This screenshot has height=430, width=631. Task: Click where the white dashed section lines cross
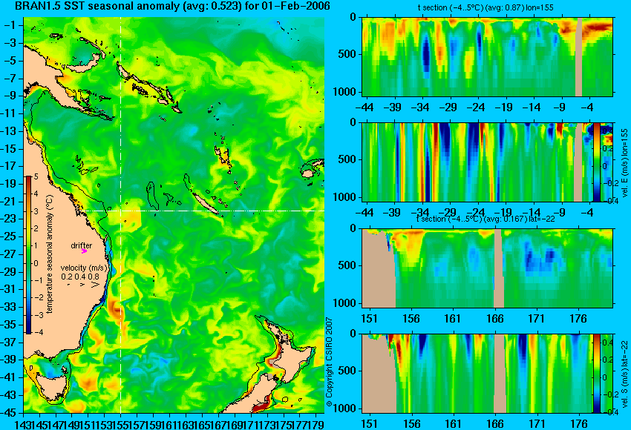tap(121, 211)
